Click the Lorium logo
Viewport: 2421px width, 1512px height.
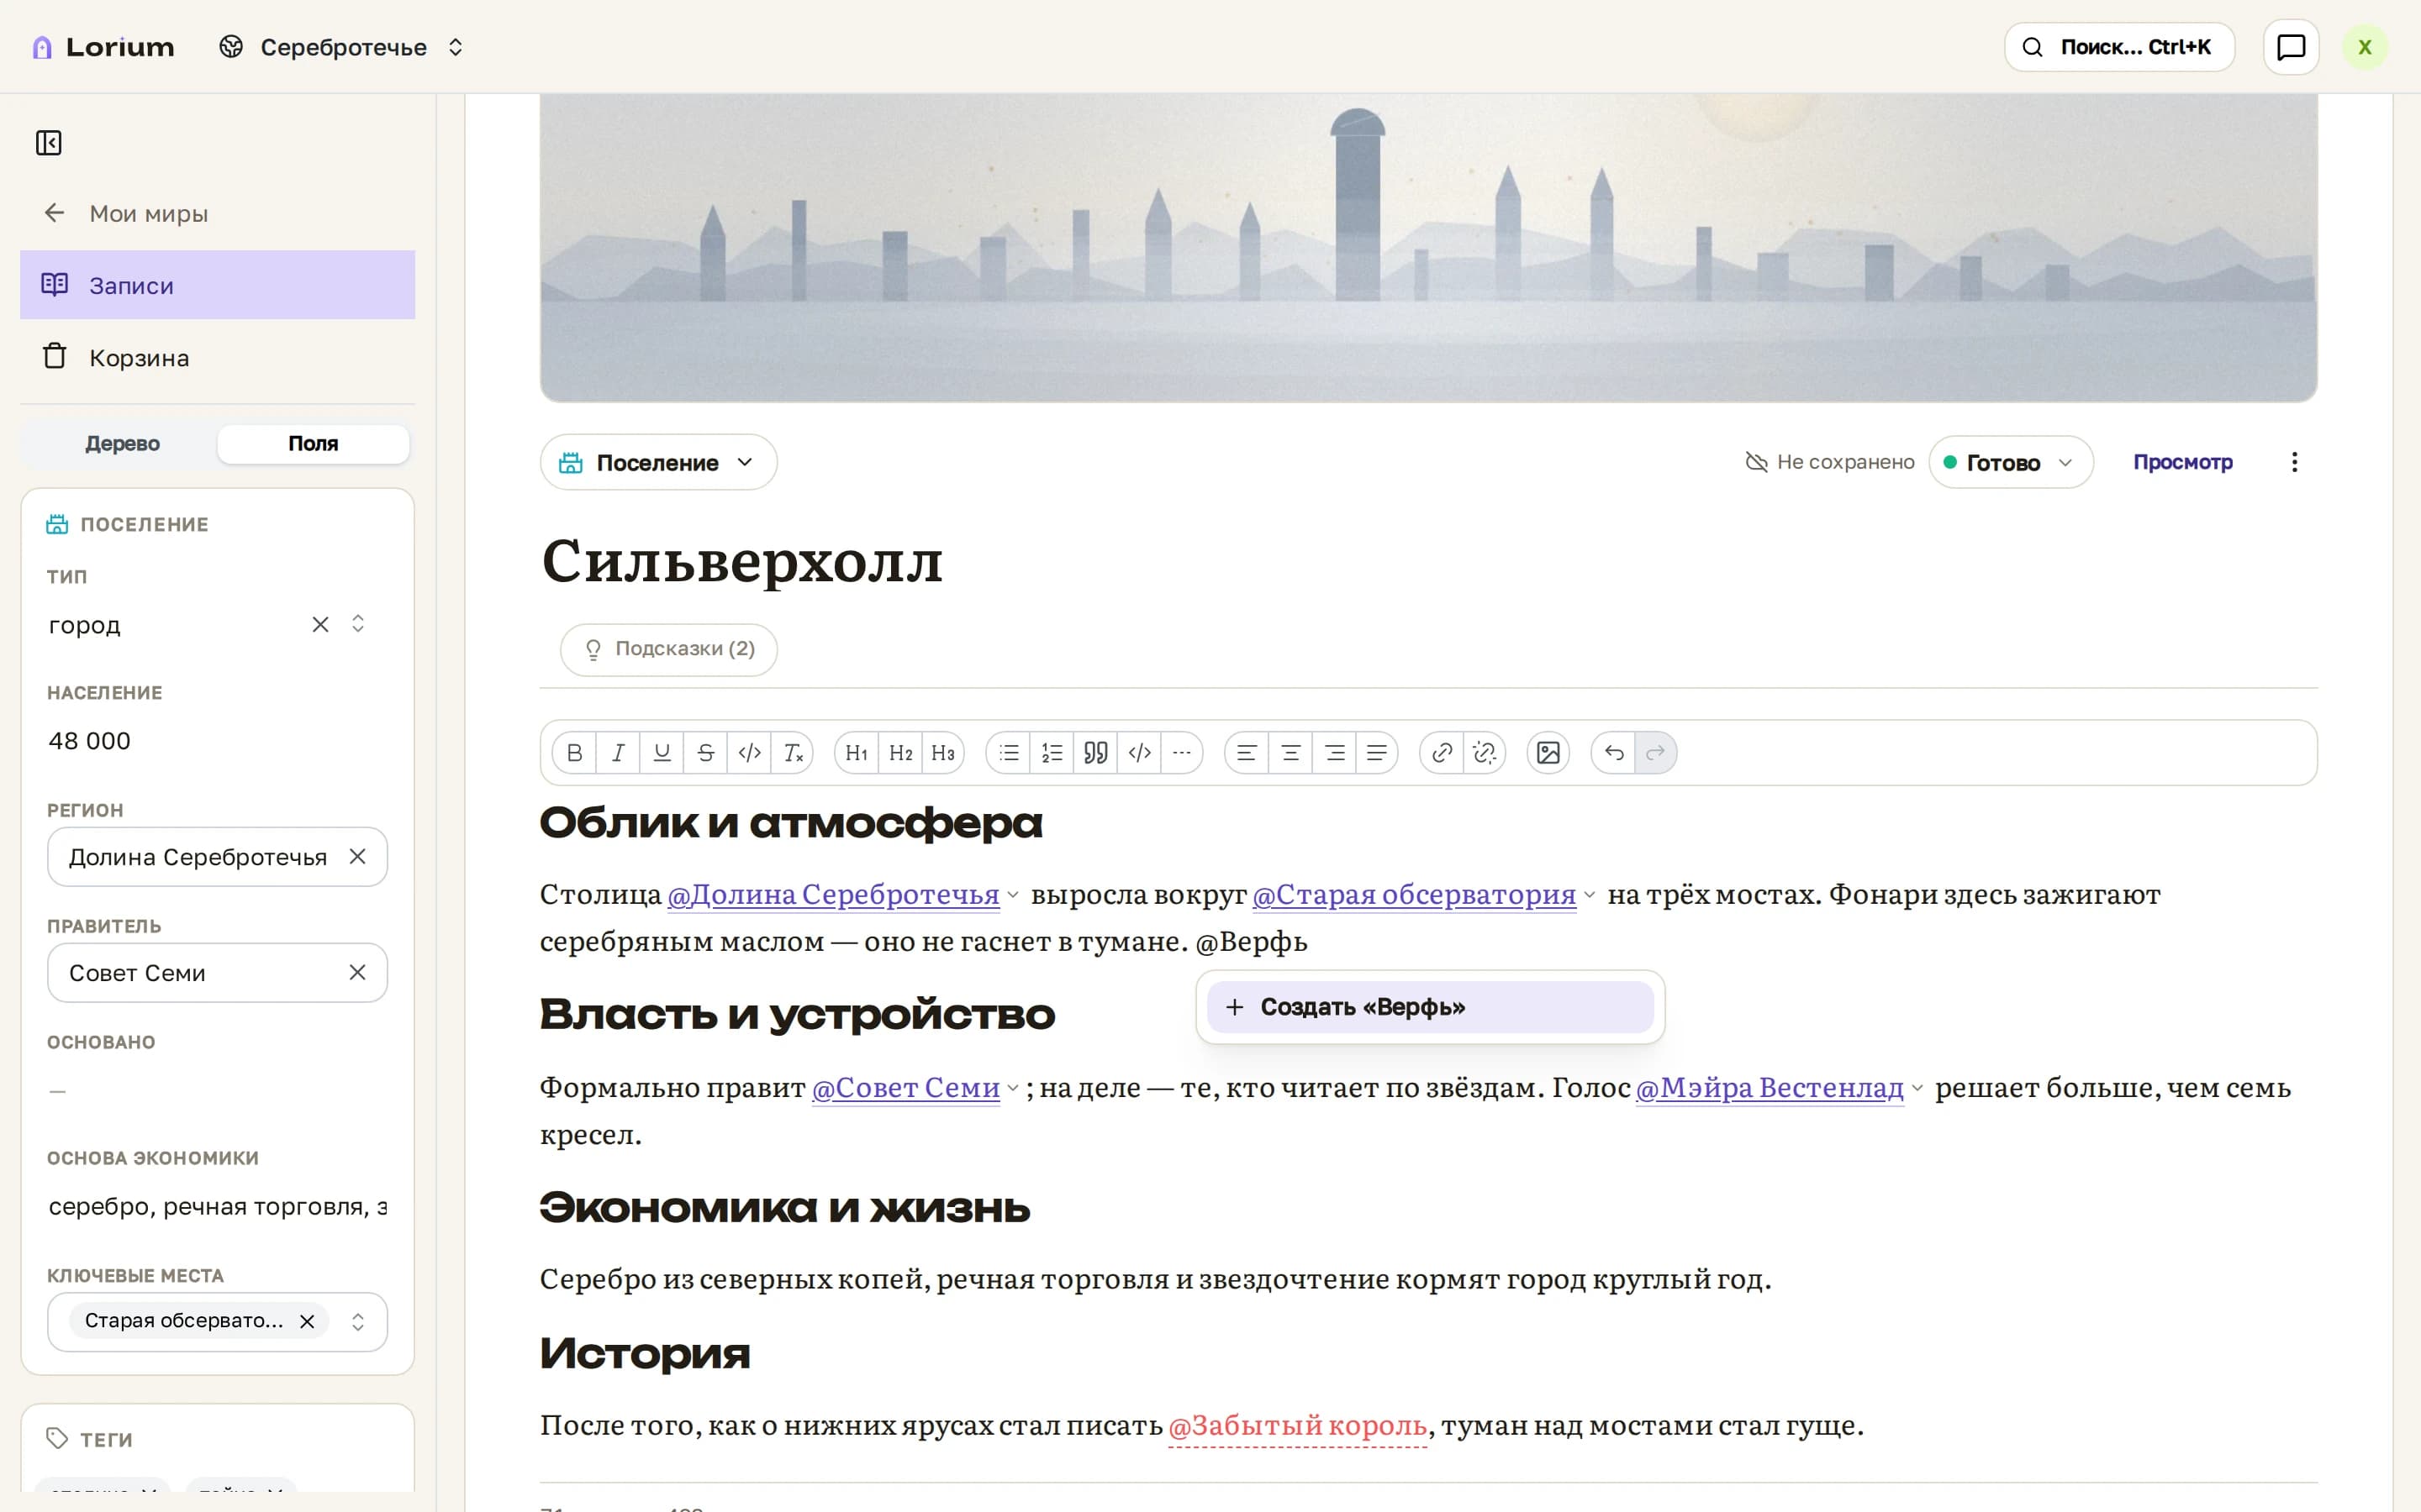[103, 47]
